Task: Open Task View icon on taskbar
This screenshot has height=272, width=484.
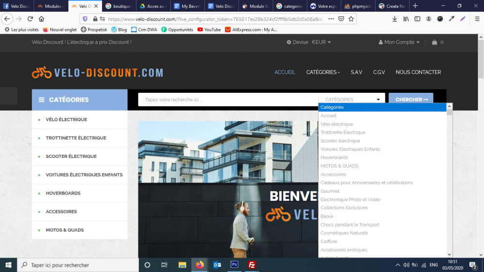Action: (x=164, y=265)
